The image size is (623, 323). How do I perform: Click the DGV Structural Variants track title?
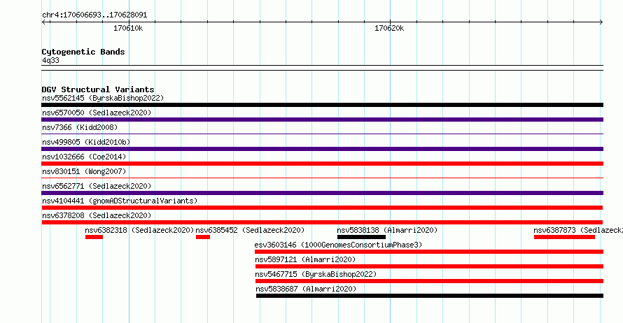98,89
